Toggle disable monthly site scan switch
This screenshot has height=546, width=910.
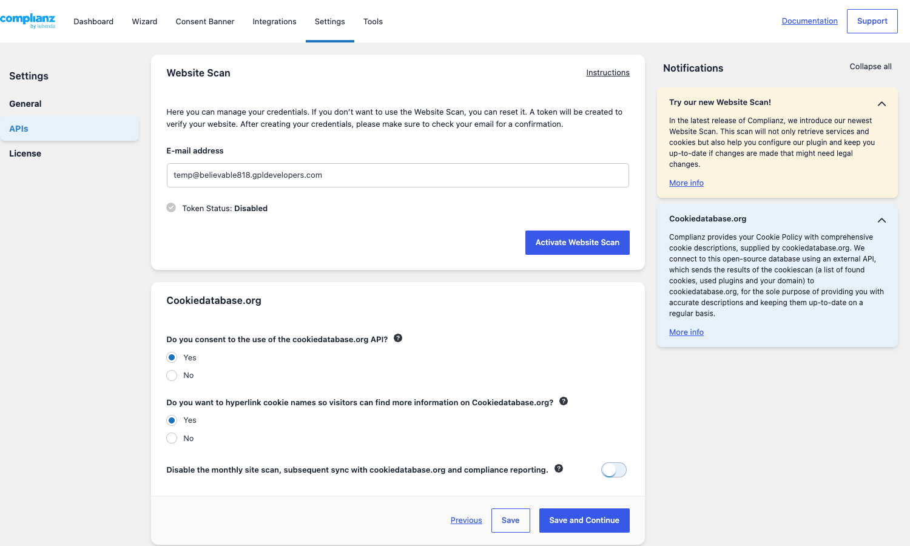click(614, 470)
